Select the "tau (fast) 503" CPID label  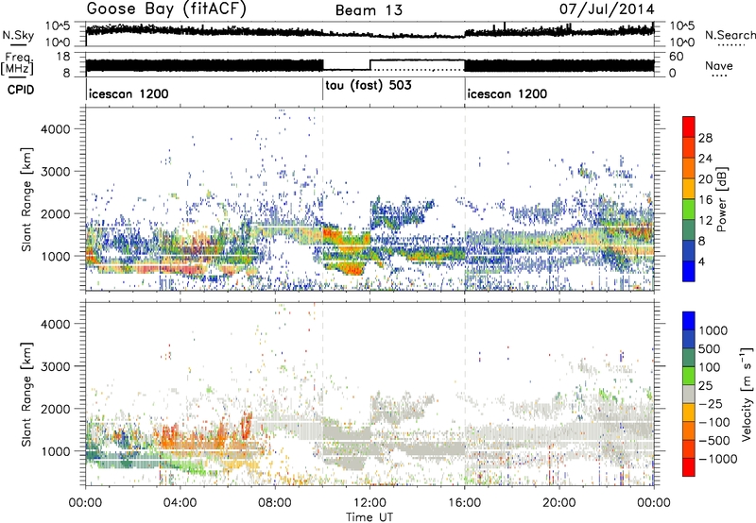pyautogui.click(x=369, y=86)
